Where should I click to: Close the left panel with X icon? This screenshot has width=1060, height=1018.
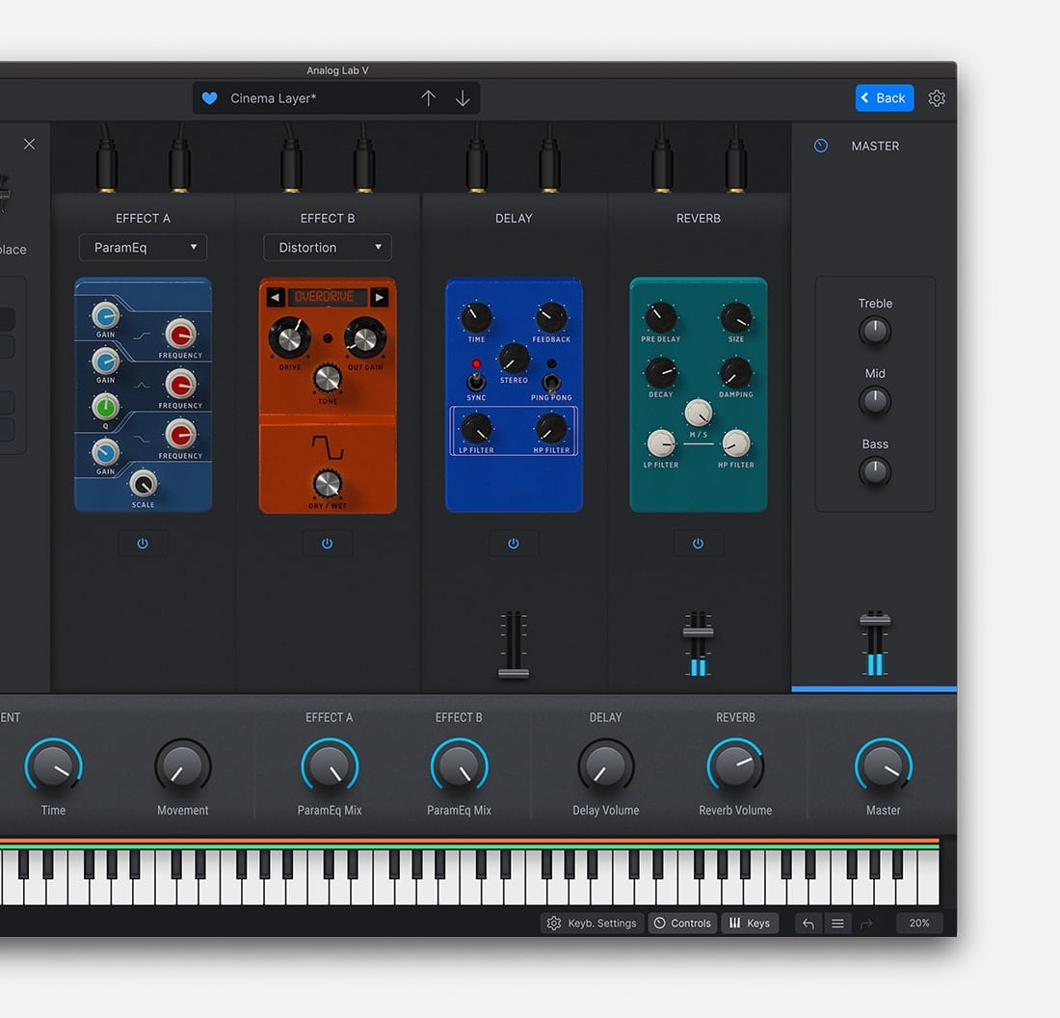tap(29, 144)
